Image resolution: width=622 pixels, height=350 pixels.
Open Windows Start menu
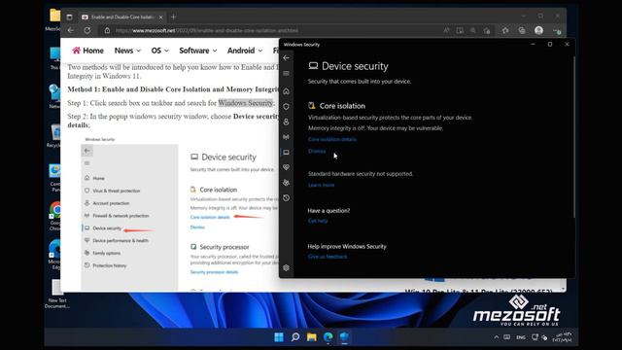279,337
